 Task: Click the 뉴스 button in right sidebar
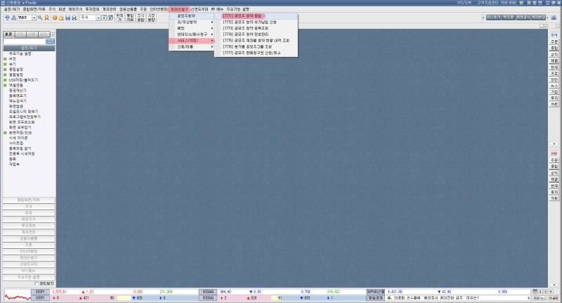(554, 86)
